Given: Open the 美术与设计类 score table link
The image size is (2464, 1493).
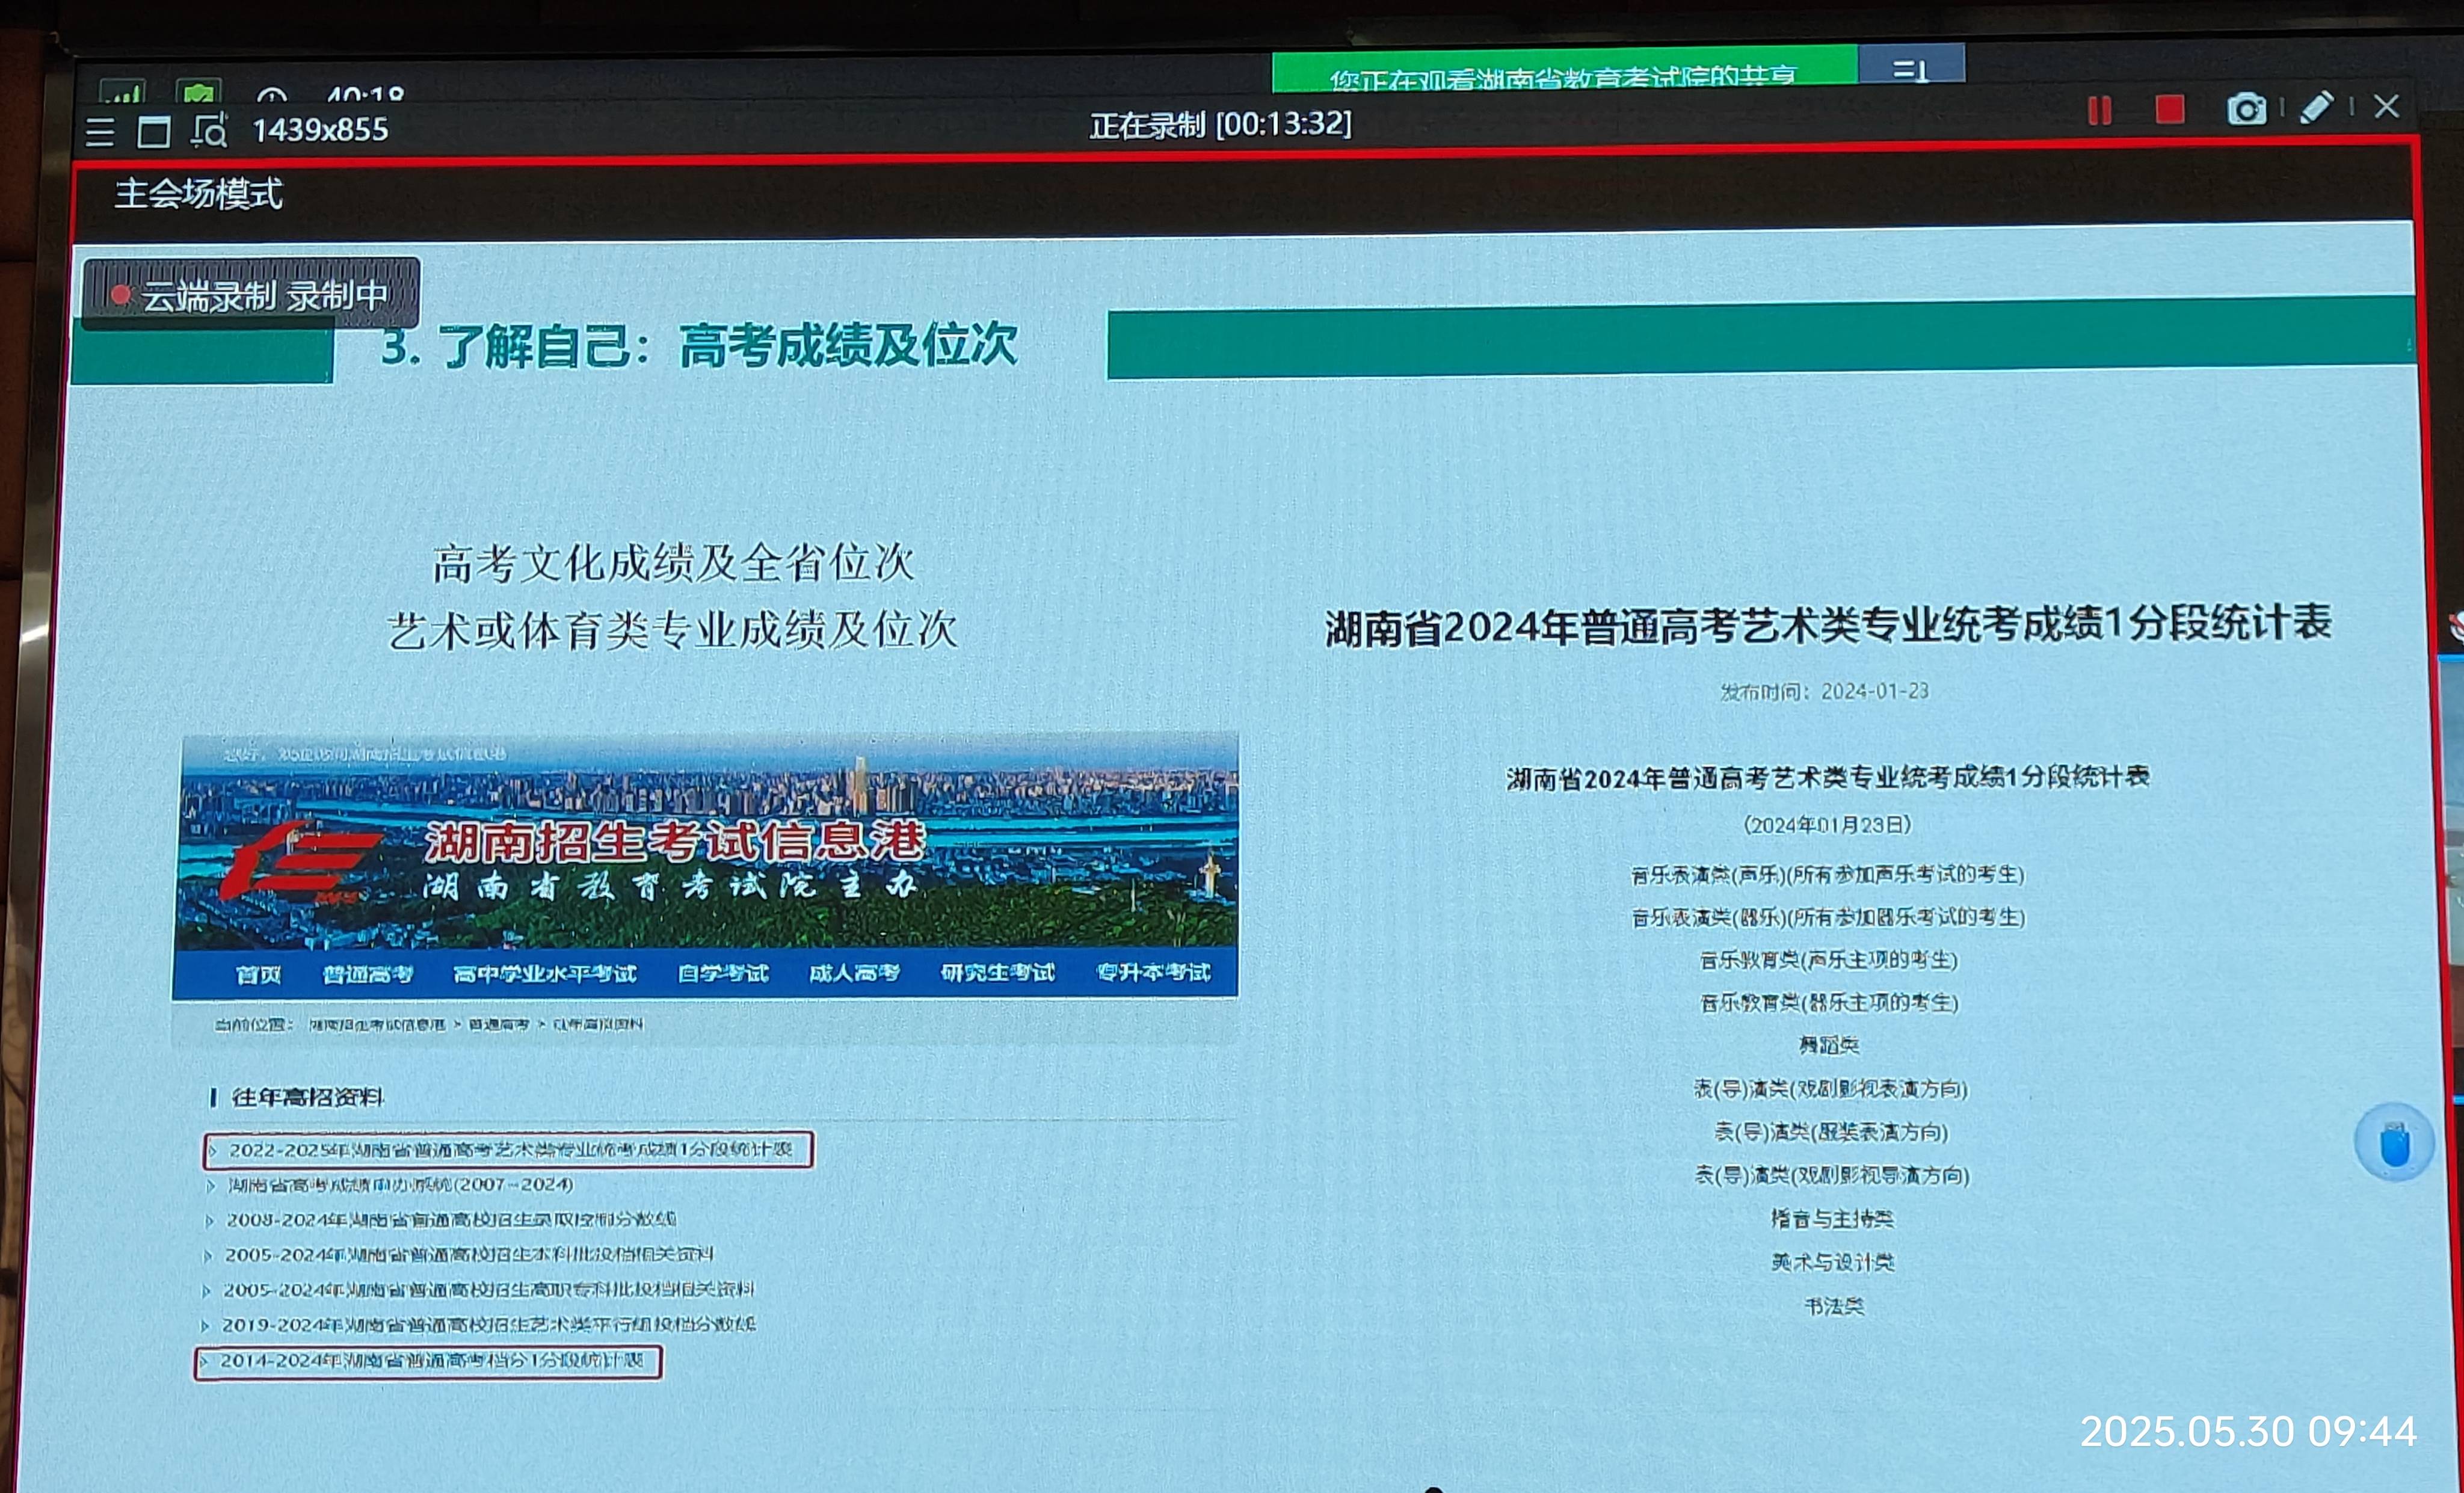Looking at the screenshot, I should coord(1832,1263).
